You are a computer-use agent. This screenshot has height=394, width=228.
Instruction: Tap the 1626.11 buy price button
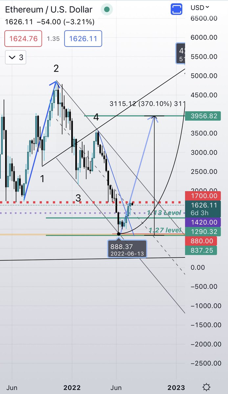pos(83,38)
